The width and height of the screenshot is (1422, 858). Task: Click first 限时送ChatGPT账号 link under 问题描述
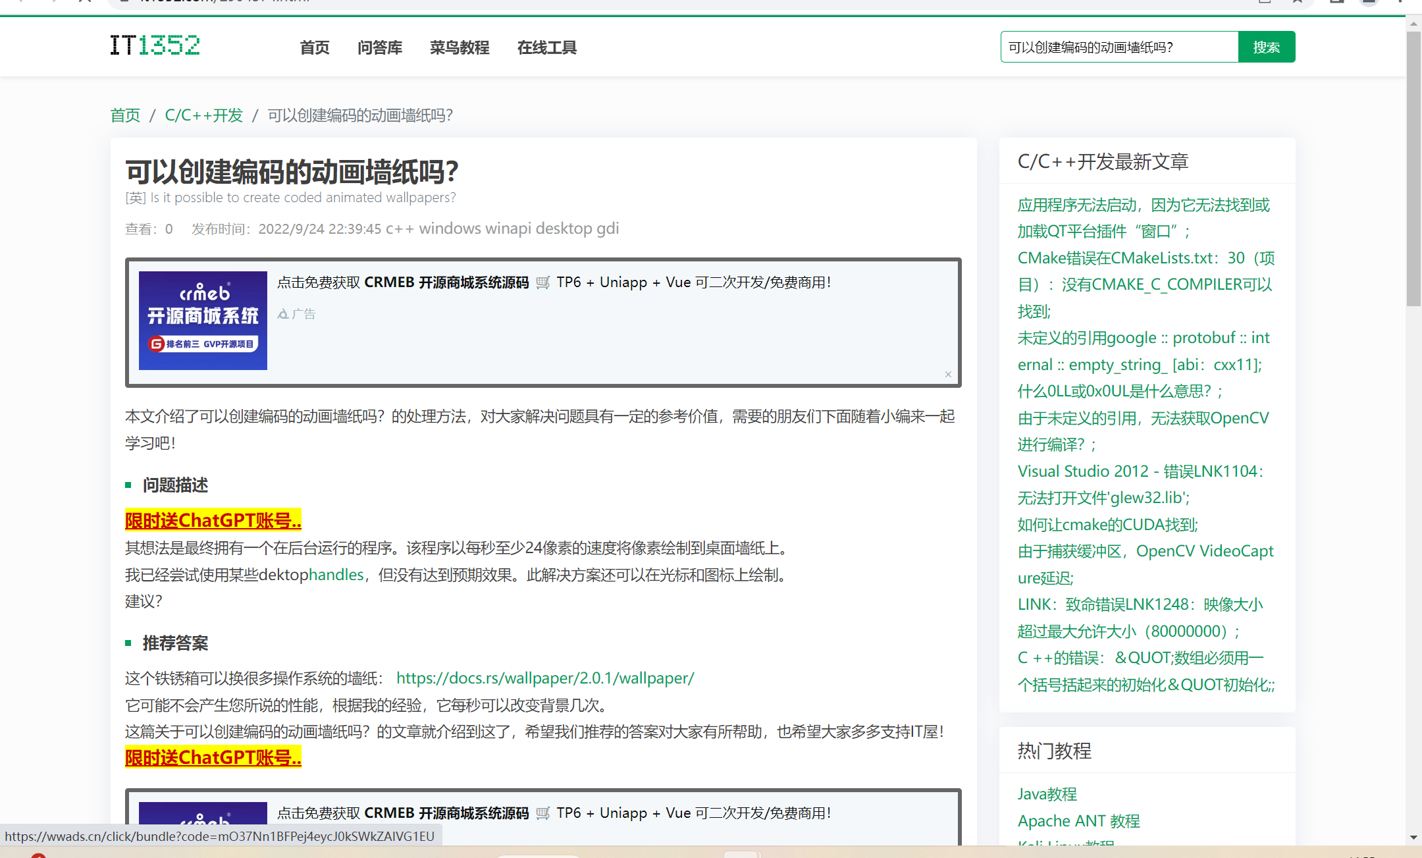coord(213,520)
